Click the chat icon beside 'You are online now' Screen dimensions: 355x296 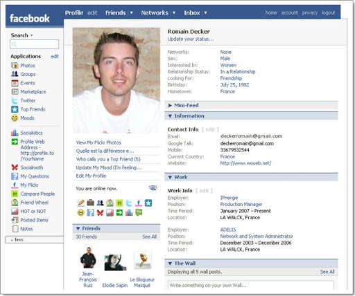(x=153, y=188)
